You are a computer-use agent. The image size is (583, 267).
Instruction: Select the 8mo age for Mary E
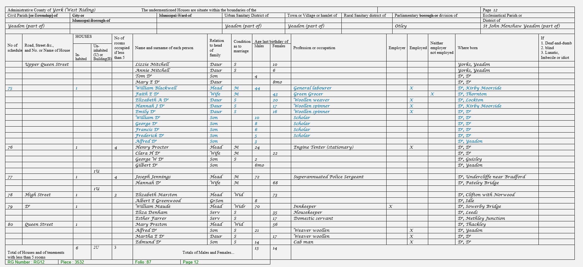[x=277, y=82]
